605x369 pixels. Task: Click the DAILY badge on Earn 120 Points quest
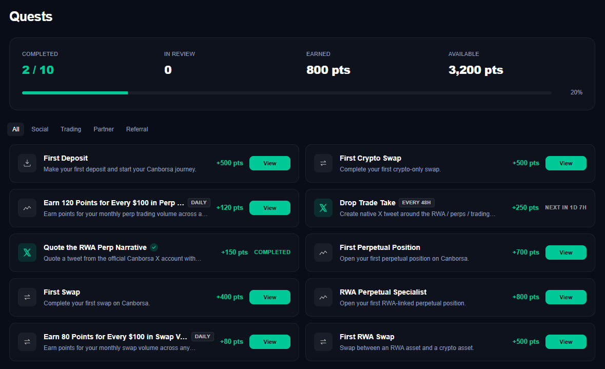[x=199, y=203]
